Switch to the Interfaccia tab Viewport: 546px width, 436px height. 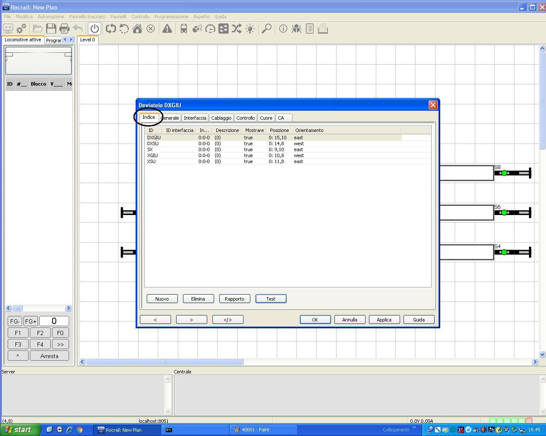pyautogui.click(x=195, y=118)
